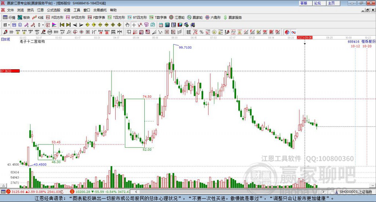Open the P数字表 tool
The height and width of the screenshot is (202, 376).
pos(97,18)
